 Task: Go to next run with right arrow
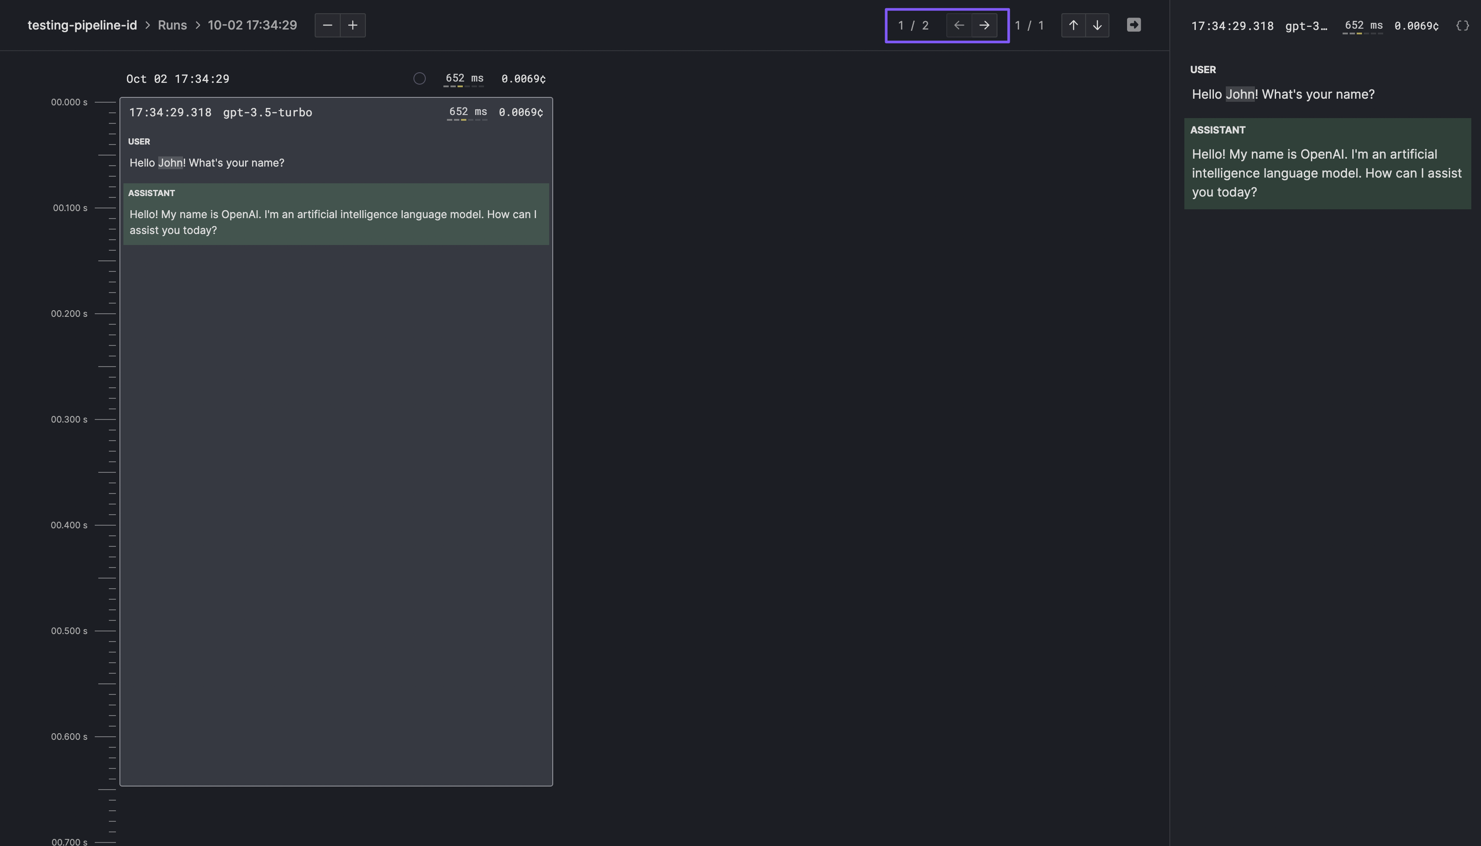(x=984, y=25)
